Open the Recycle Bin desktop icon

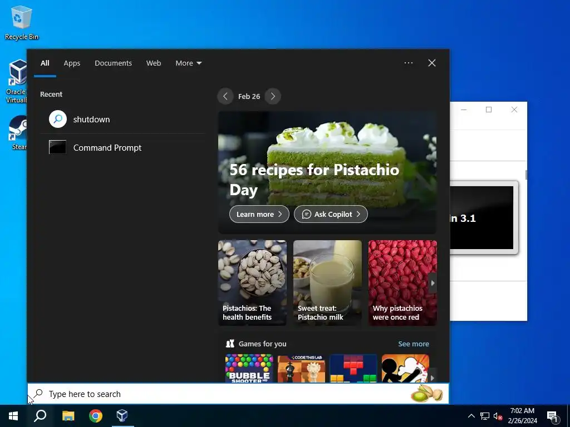pos(22,22)
